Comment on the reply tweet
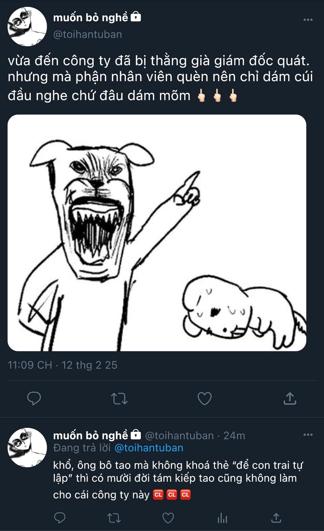The width and height of the screenshot is (324, 531). point(60,518)
